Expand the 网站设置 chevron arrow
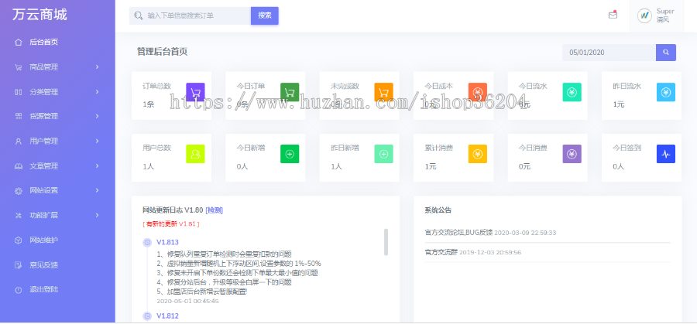 (97, 190)
